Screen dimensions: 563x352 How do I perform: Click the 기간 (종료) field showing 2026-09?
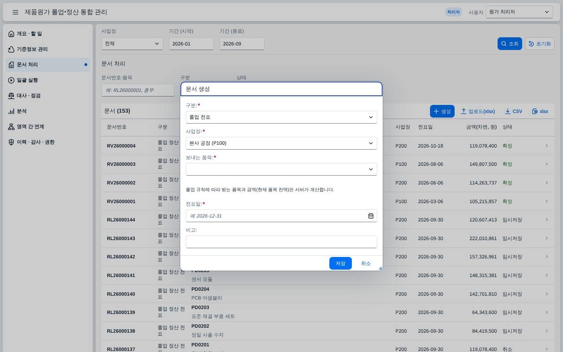pos(242,44)
